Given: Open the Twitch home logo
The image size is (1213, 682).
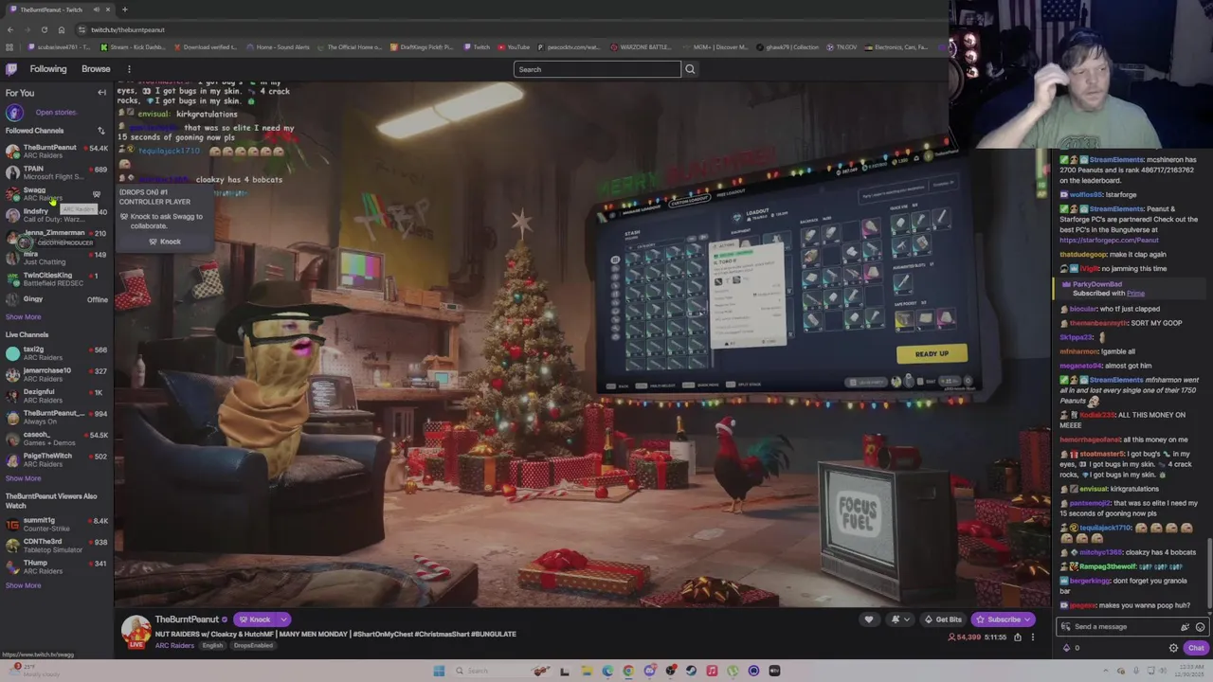Looking at the screenshot, I should tap(11, 69).
